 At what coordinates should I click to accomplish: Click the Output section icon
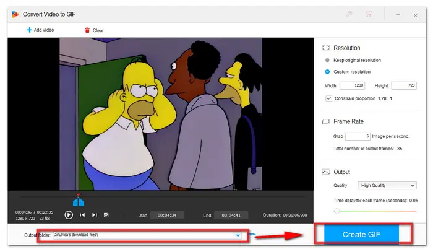(x=326, y=172)
